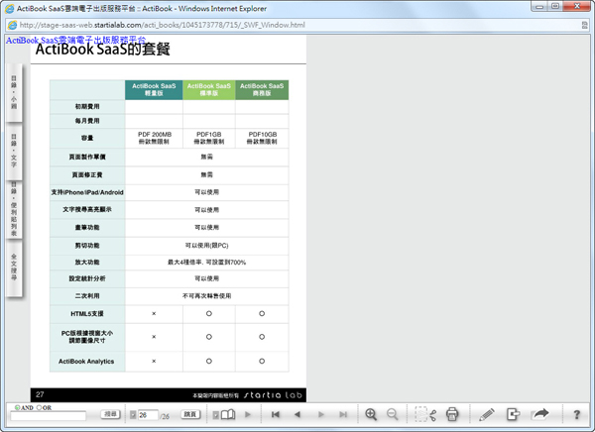This screenshot has height=432, width=595.
Task: Open the 目錄・文字 text index tab
Action: pos(14,151)
